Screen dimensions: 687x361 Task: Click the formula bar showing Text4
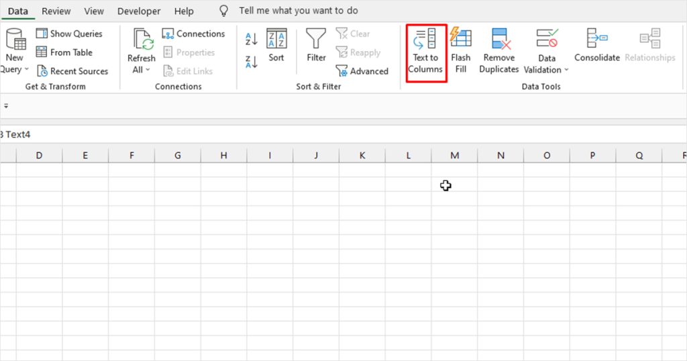pyautogui.click(x=343, y=134)
